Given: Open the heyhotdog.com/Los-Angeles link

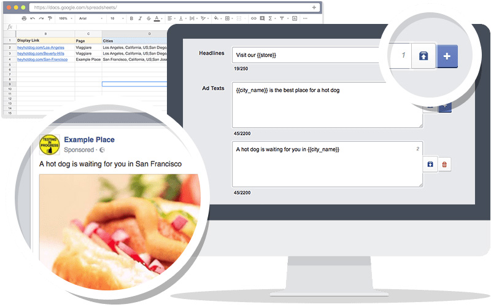Looking at the screenshot, I should pyautogui.click(x=41, y=48).
